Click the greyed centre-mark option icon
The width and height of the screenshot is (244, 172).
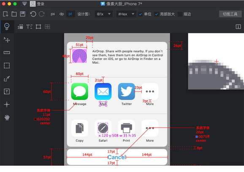[x=47, y=27]
